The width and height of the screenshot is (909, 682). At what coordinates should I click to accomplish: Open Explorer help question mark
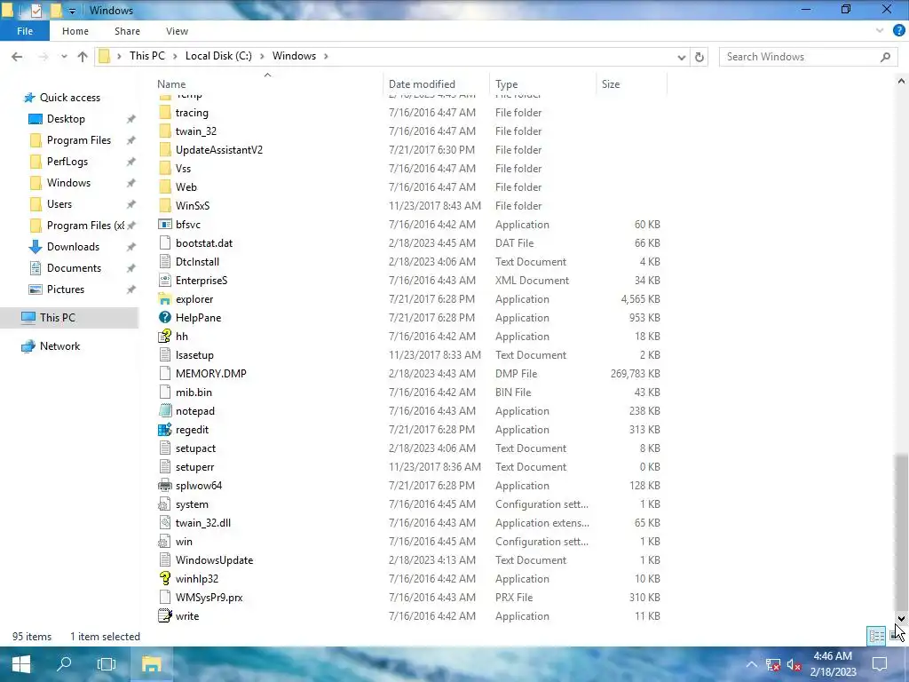pos(898,31)
